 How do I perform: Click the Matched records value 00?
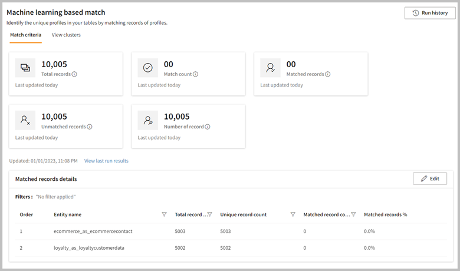291,64
